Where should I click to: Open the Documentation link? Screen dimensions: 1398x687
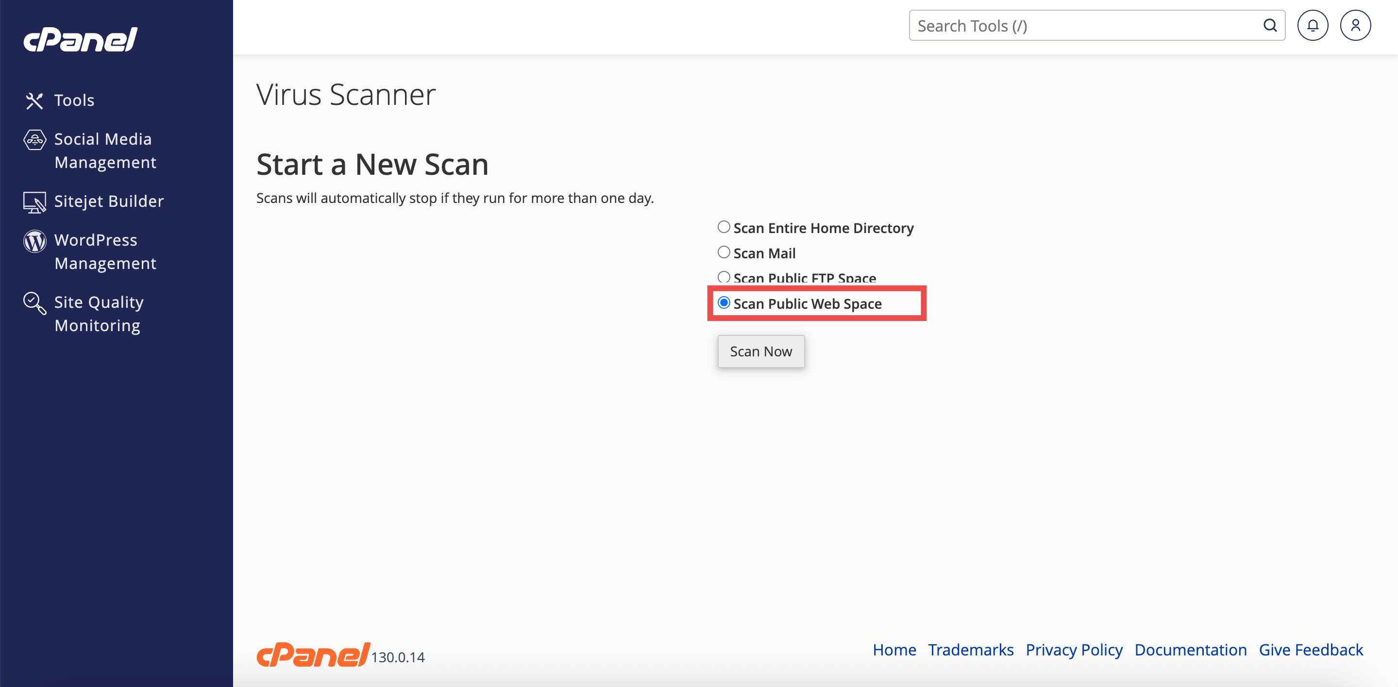pos(1190,650)
